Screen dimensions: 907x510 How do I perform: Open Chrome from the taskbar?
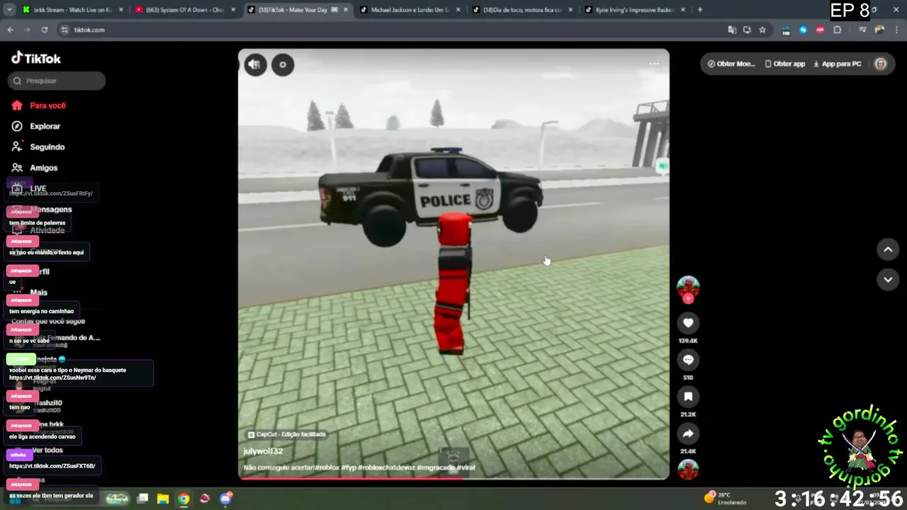click(184, 499)
